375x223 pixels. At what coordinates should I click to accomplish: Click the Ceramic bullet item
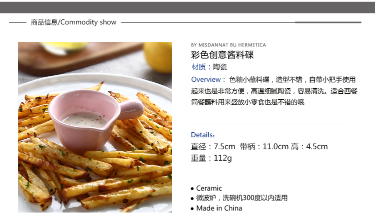(209, 188)
